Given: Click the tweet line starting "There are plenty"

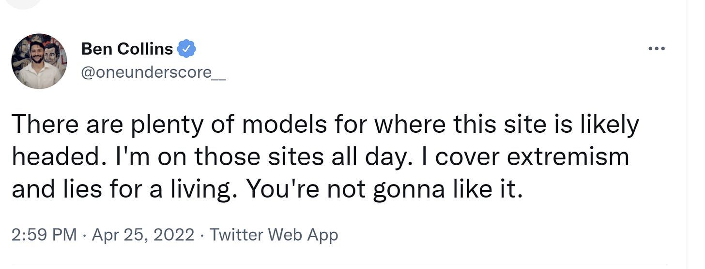Looking at the screenshot, I should [324, 126].
